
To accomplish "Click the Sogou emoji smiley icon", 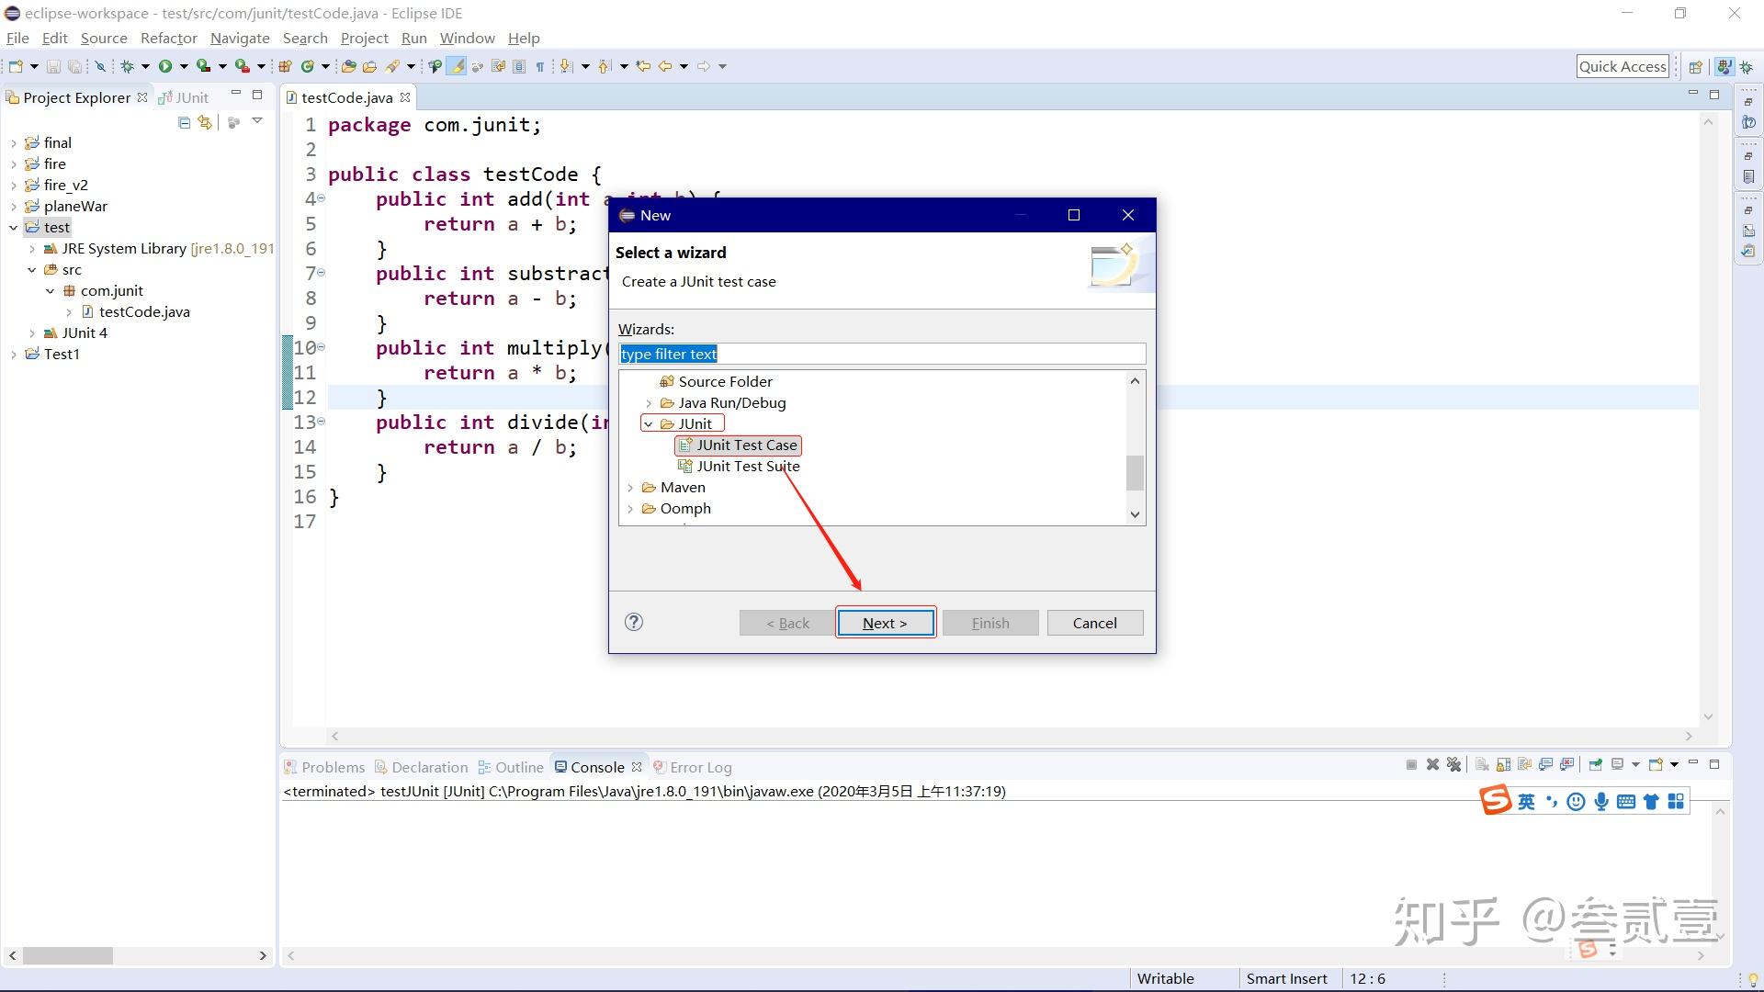I will coord(1576,802).
